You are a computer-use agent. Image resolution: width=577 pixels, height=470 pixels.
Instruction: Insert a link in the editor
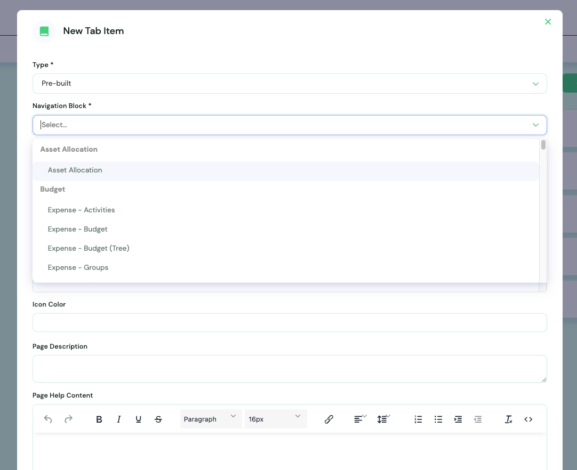coord(329,419)
